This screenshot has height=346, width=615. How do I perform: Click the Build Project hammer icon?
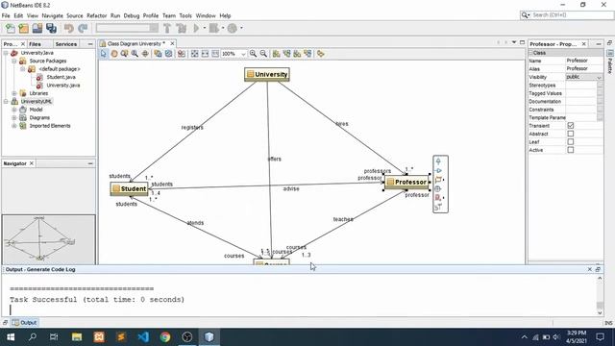click(167, 28)
